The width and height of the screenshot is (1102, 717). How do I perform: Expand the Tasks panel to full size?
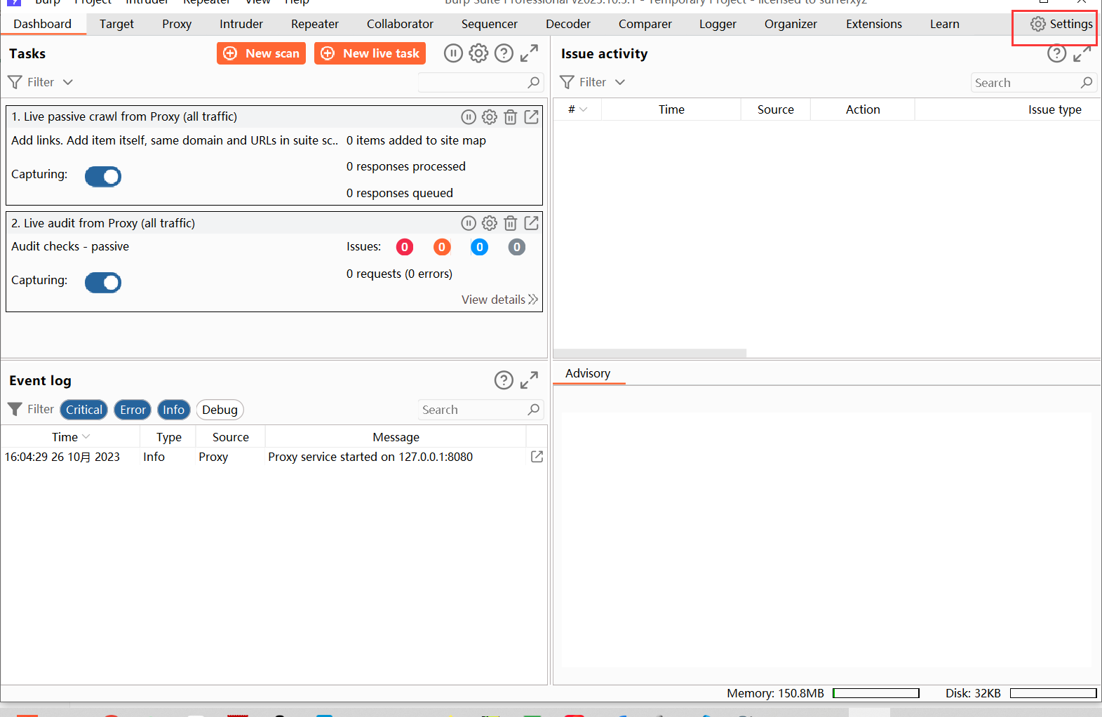(529, 53)
